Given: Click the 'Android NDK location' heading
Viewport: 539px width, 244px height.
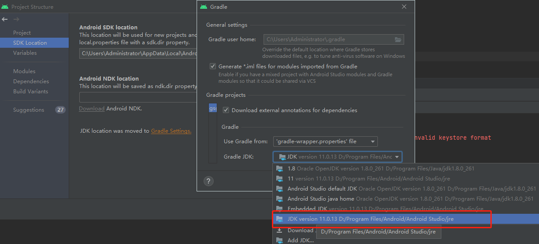Looking at the screenshot, I should pos(109,79).
